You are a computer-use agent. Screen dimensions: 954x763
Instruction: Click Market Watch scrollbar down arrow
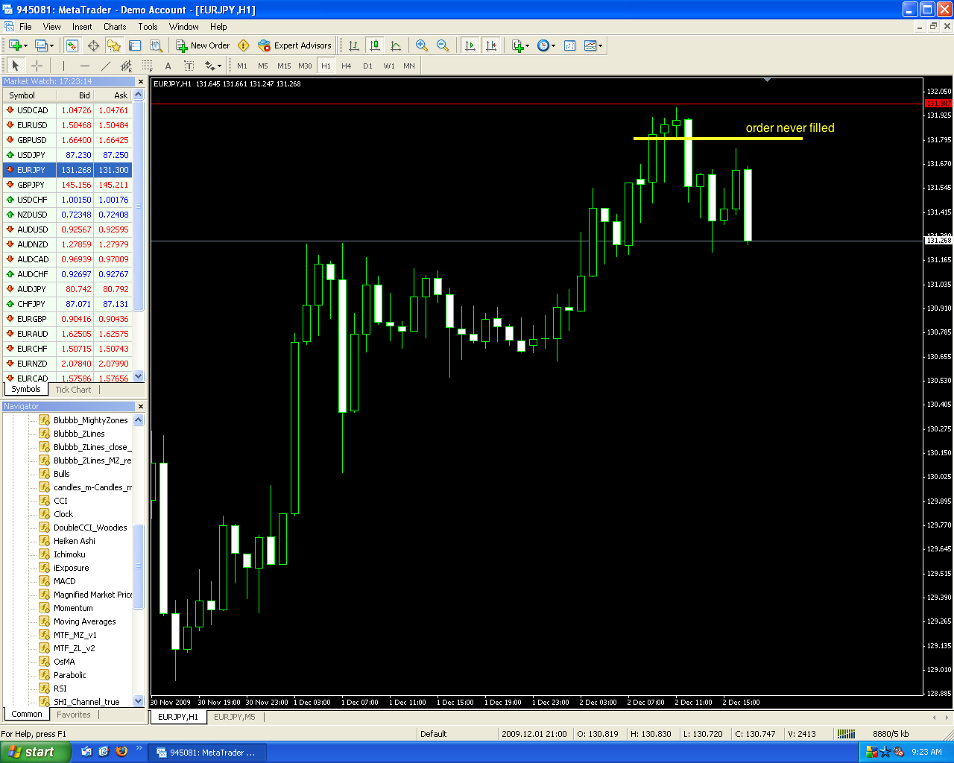138,377
